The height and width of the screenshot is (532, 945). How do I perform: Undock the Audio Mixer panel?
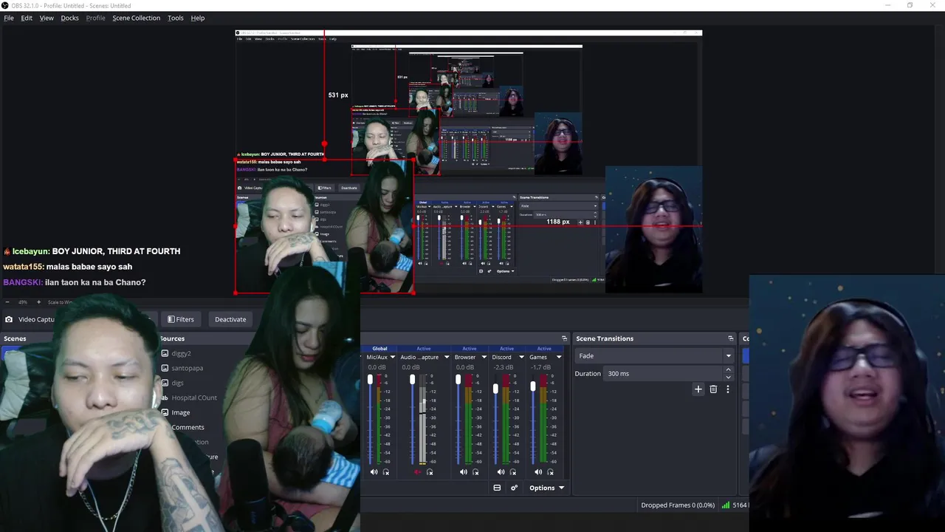pos(564,338)
